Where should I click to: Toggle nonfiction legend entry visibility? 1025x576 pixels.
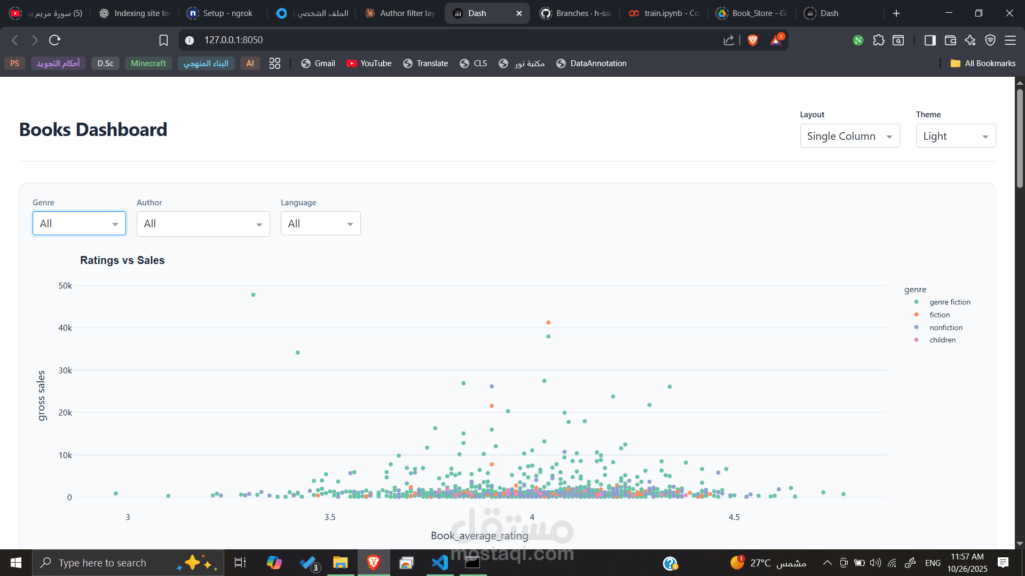[945, 327]
